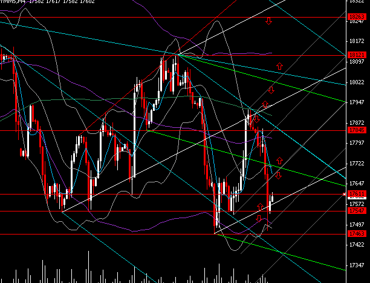Screen dimensions: 370x283
Task: Click the 17947 value on price axis
Action: 357,102
